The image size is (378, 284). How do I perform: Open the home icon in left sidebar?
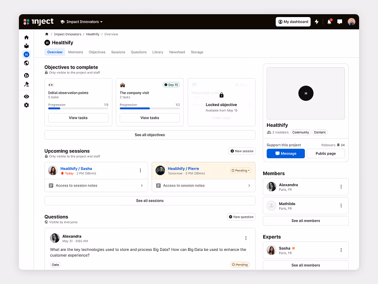point(26,37)
